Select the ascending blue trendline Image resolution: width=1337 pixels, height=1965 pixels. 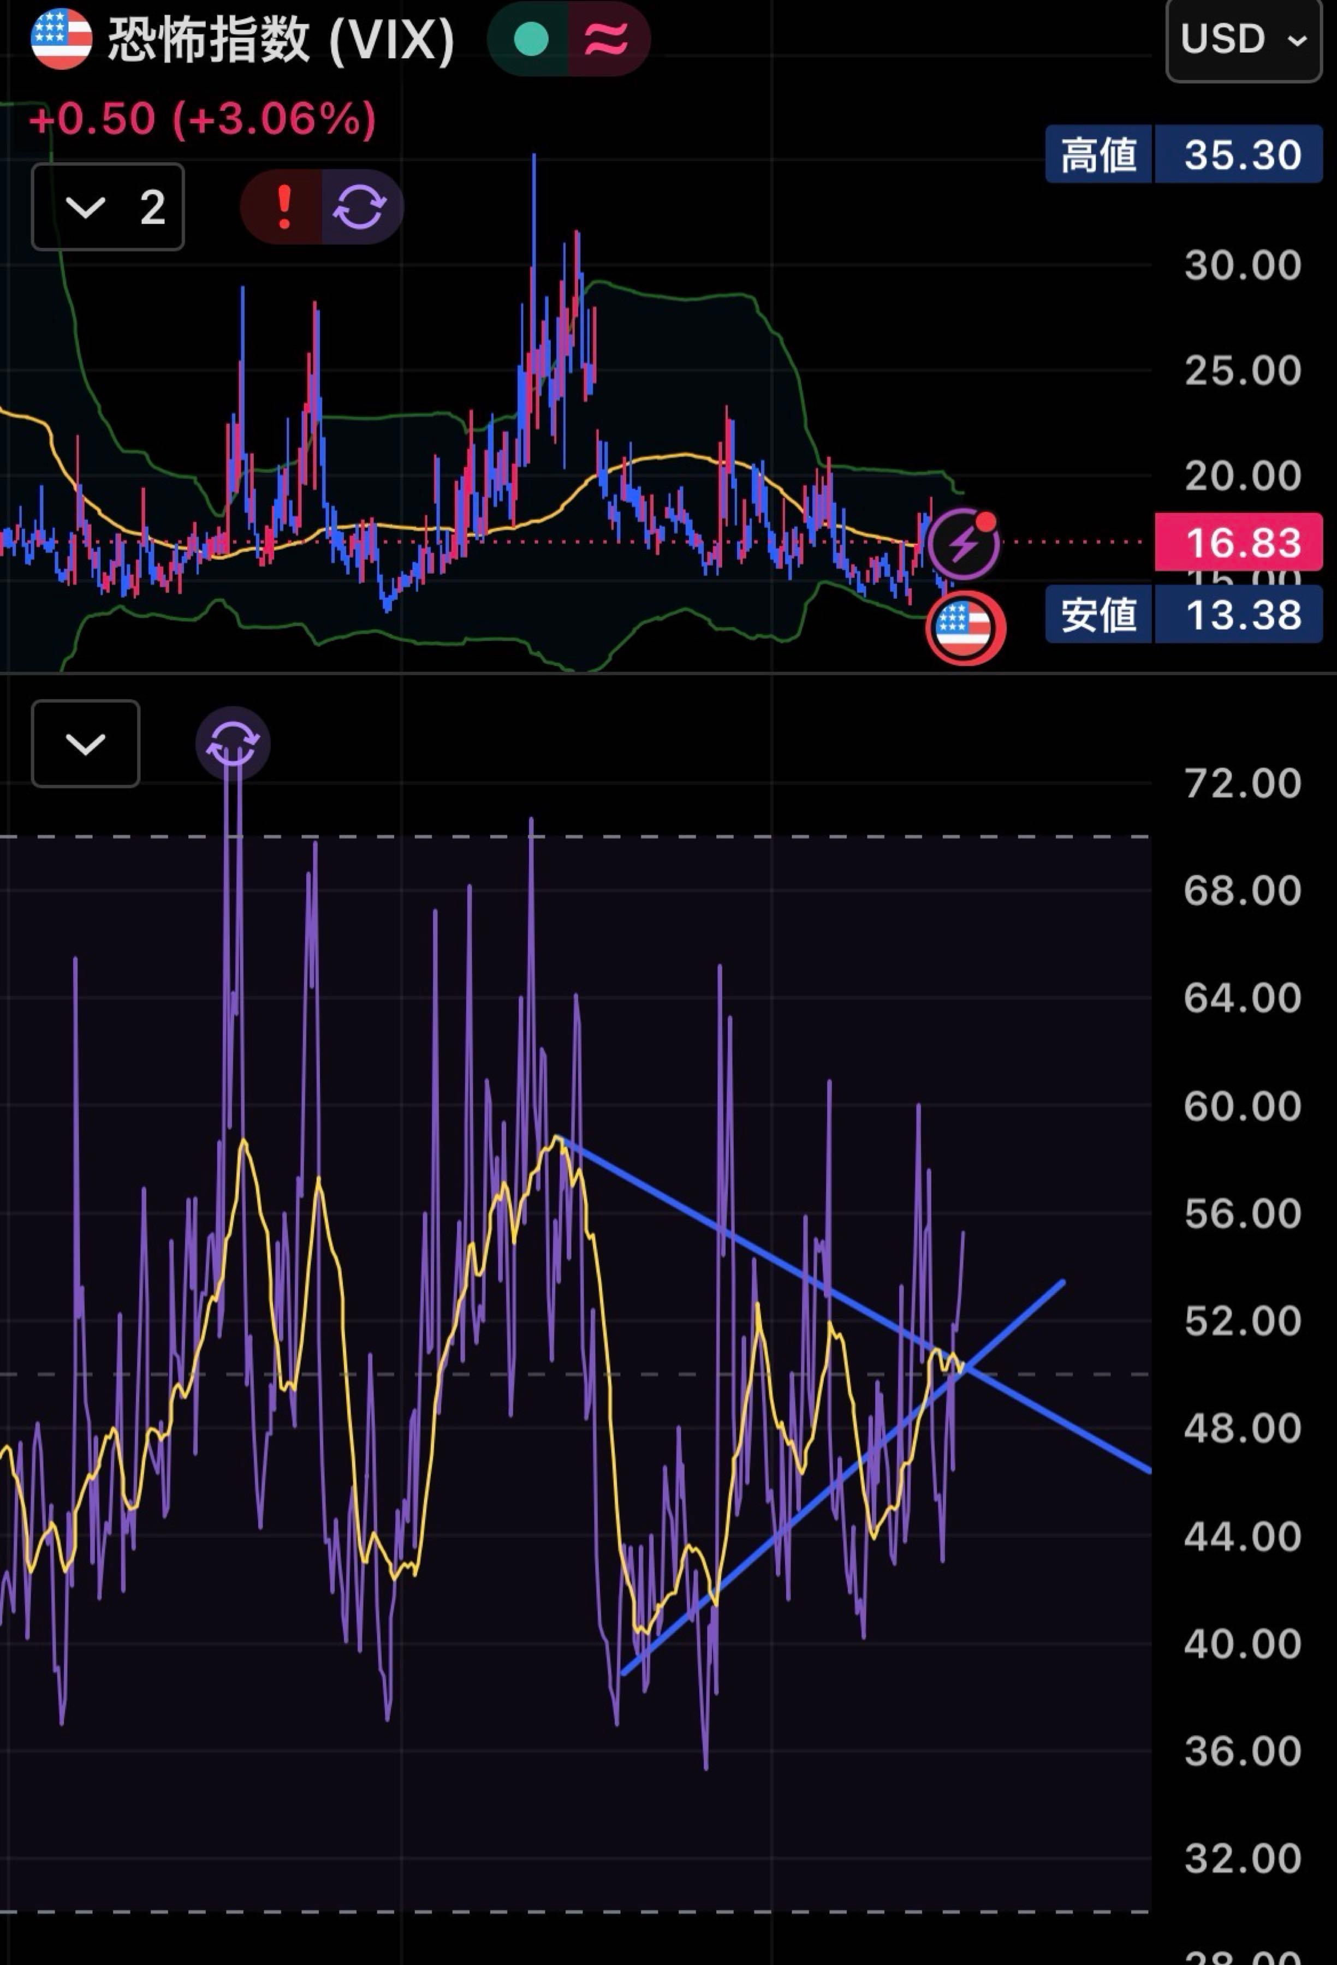(x=842, y=1479)
